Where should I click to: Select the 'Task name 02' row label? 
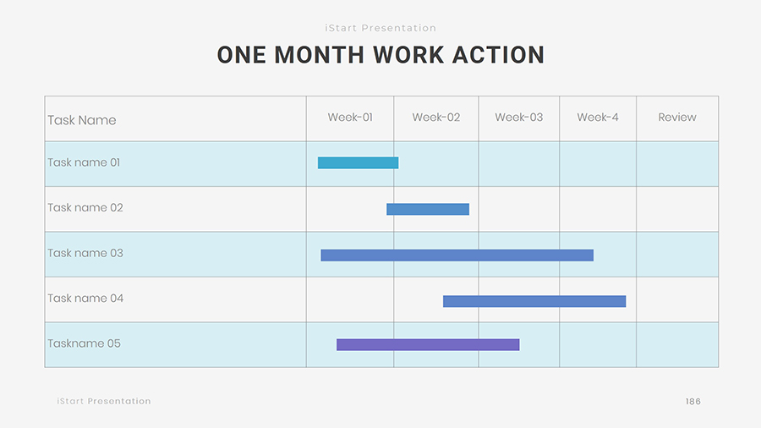[85, 208]
